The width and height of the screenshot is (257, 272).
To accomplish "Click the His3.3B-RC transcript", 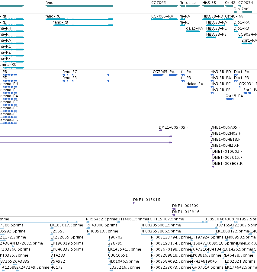I will [212, 31].
